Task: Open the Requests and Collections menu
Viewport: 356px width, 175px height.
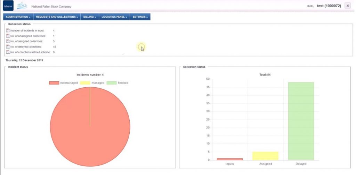Action: tap(57, 17)
